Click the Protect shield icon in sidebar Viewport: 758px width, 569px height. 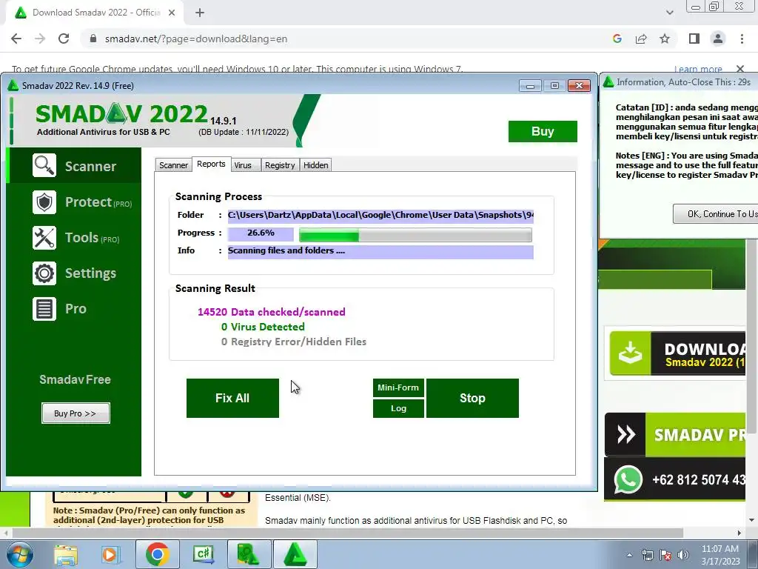coord(44,202)
